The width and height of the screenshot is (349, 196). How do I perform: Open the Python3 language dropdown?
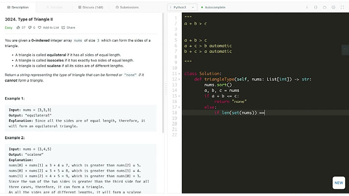182,7
